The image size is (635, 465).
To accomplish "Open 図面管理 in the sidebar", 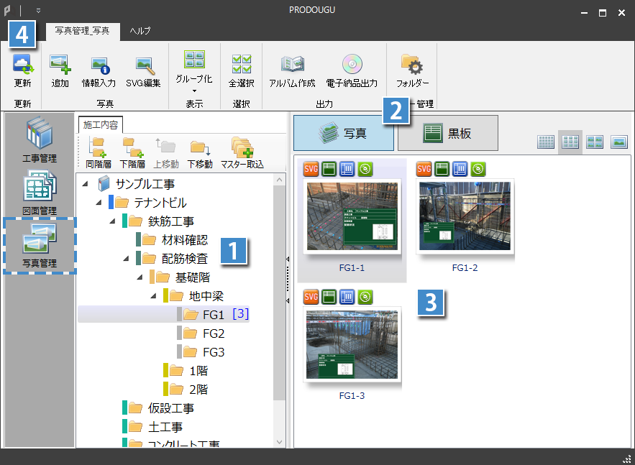I will click(40, 191).
